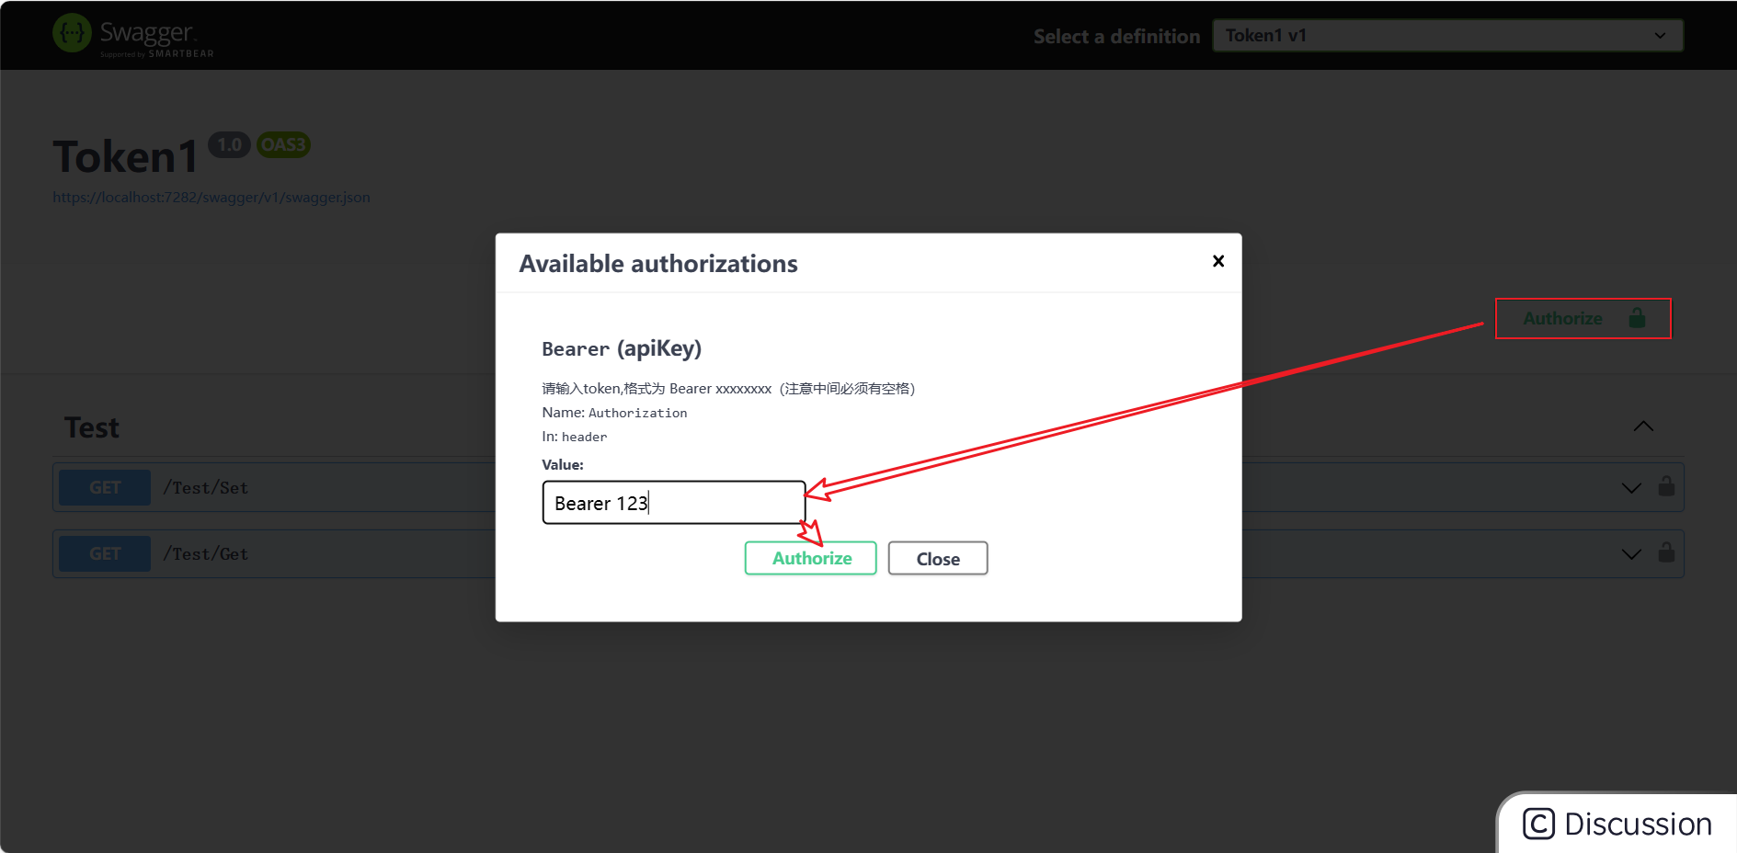
Task: Click the 1.0 version badge
Action: click(230, 144)
